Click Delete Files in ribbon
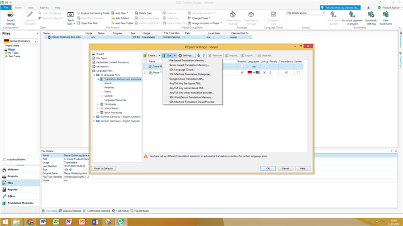 [x=144, y=13]
